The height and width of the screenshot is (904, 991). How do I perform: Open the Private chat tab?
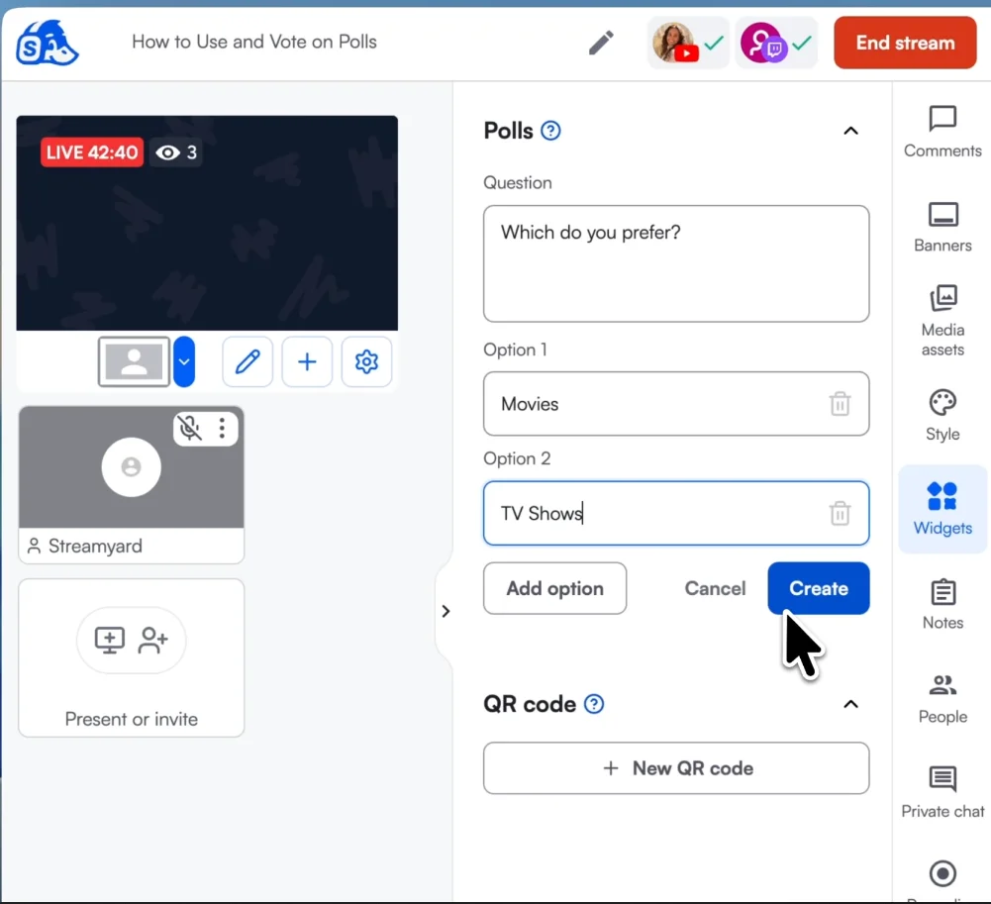point(942,793)
